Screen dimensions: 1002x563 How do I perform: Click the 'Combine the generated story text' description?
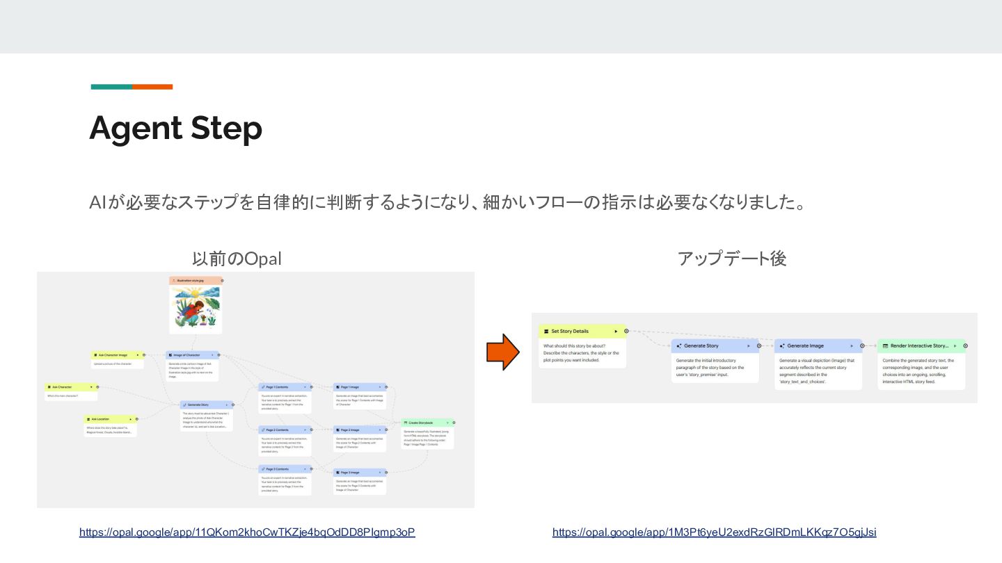click(x=918, y=371)
